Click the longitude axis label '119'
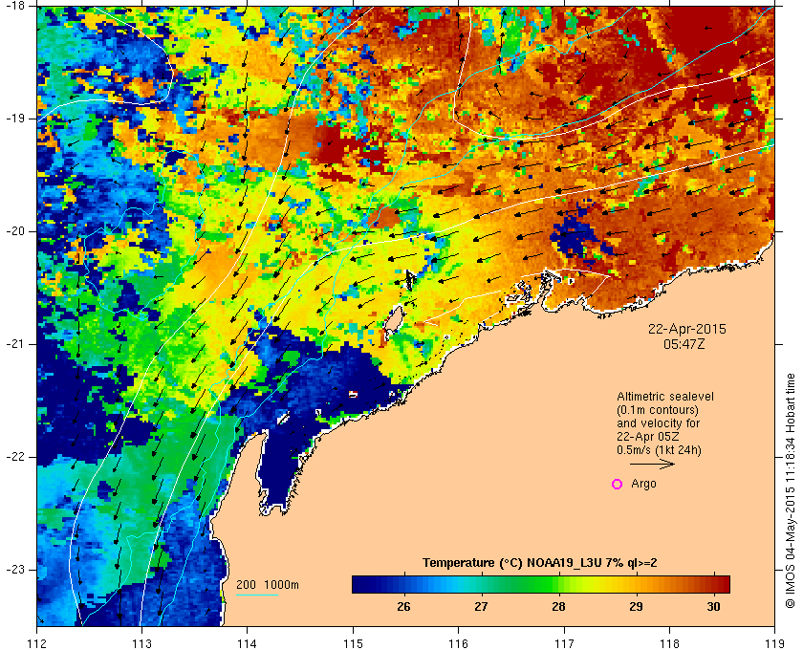 [x=775, y=643]
